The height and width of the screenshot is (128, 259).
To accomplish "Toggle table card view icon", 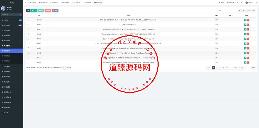I will tap(240, 11).
